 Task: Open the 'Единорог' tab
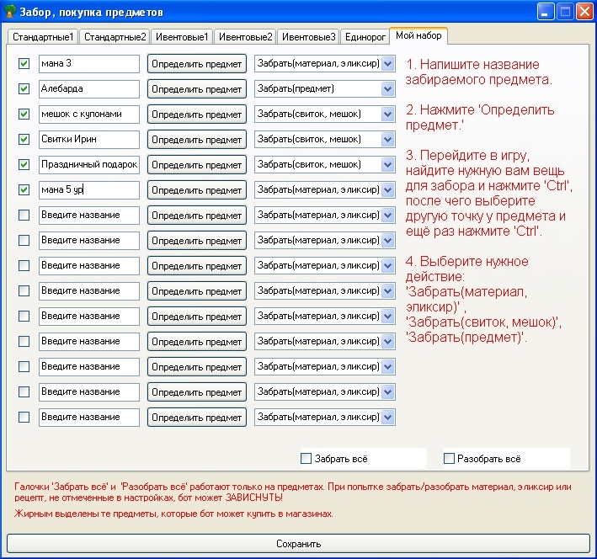click(365, 37)
